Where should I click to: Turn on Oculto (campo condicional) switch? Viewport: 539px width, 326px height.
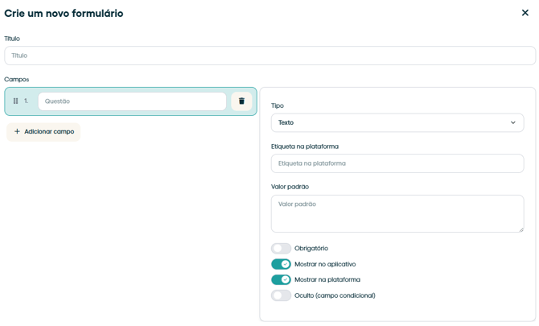tap(281, 295)
